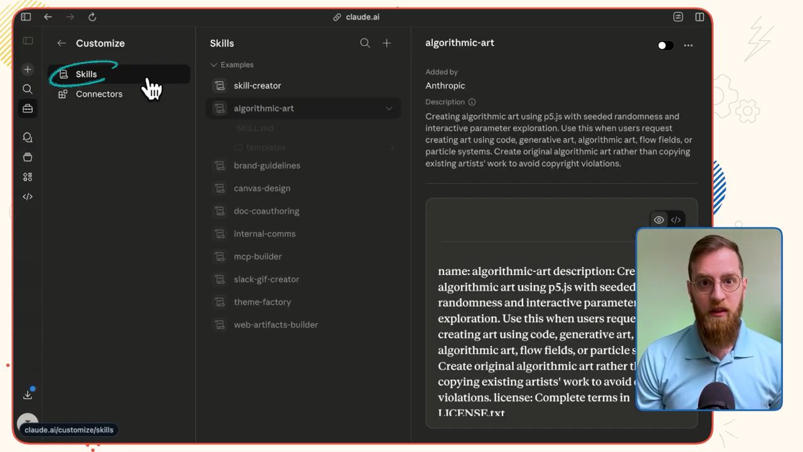Open the canvas-design skill
The image size is (803, 452).
(x=303, y=188)
